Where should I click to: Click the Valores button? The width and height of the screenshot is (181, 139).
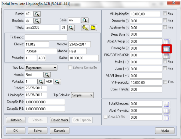click(x=38, y=120)
